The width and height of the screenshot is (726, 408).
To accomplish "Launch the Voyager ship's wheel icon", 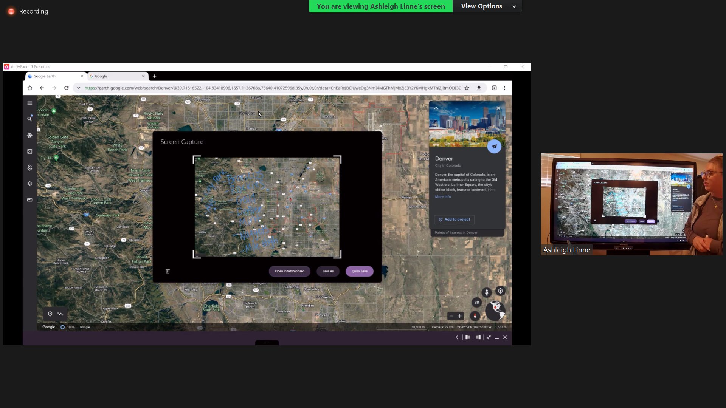I will pos(29,135).
